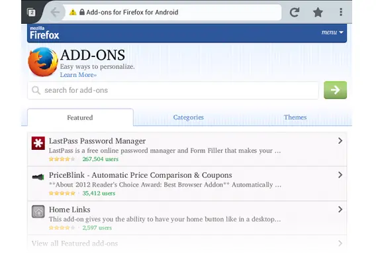Follow the Learn More link
Image resolution: width=376 pixels, height=254 pixels.
pyautogui.click(x=78, y=75)
